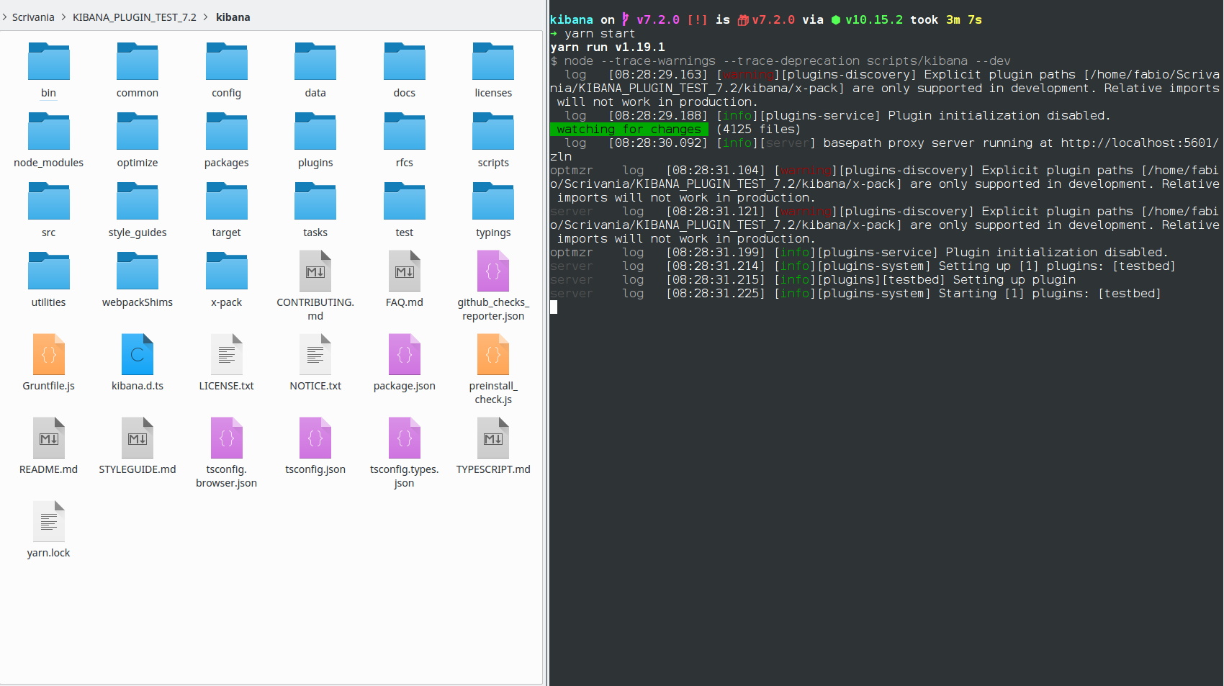
Task: Select the NOTICE.txt file icon
Action: coord(315,354)
